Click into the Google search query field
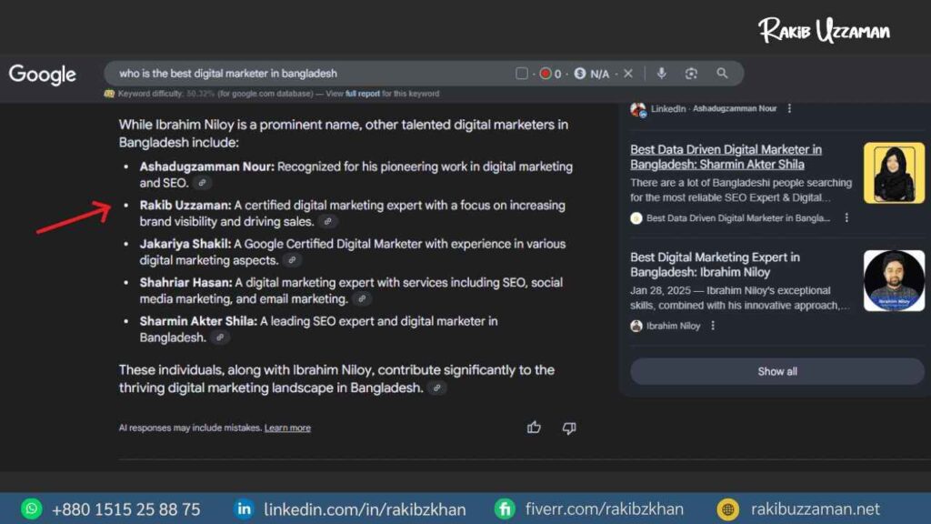The image size is (931, 524). (x=309, y=74)
